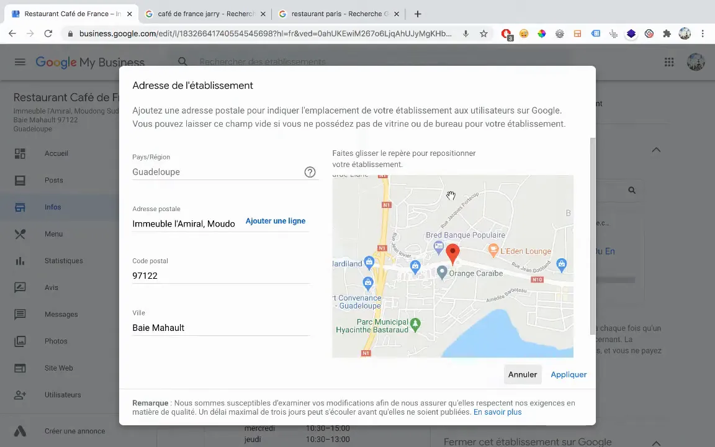Open Accueil in the sidebar
This screenshot has height=447, width=715.
point(56,153)
